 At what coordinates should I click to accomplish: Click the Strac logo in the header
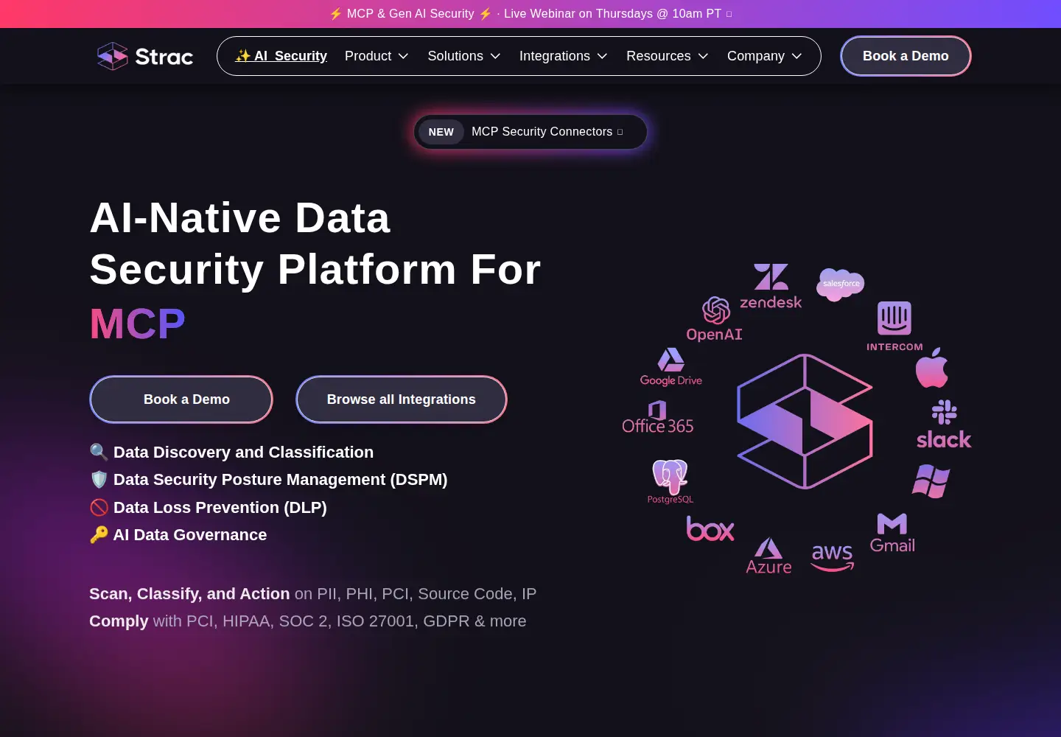point(145,56)
